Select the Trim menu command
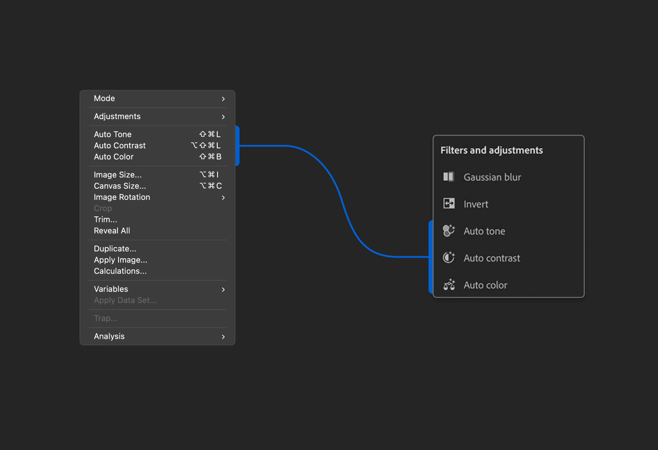Image resolution: width=658 pixels, height=450 pixels. (x=105, y=220)
